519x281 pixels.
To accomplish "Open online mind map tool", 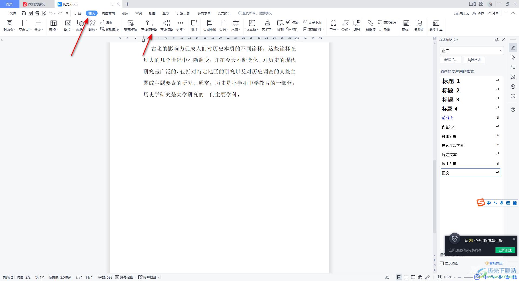I will point(167,26).
